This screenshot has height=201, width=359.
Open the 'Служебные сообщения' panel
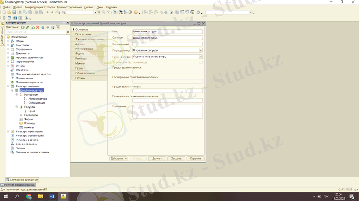coord(22,180)
